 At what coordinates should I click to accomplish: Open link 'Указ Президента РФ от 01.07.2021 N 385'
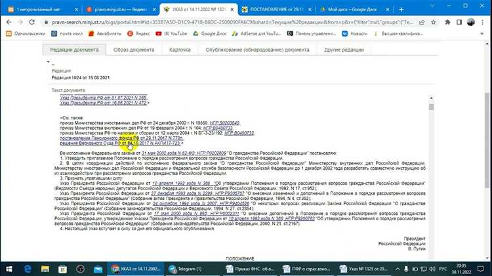pyautogui.click(x=103, y=98)
